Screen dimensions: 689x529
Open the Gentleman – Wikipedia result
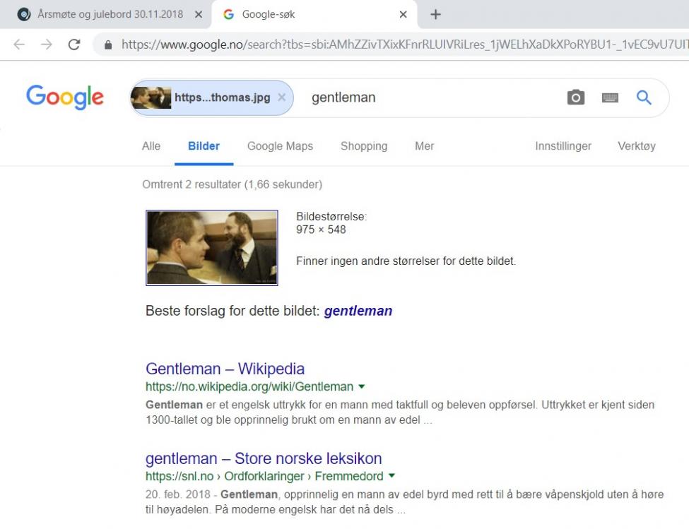point(225,369)
